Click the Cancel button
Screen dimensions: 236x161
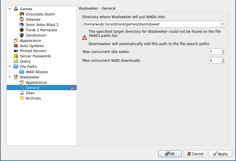coord(195,154)
